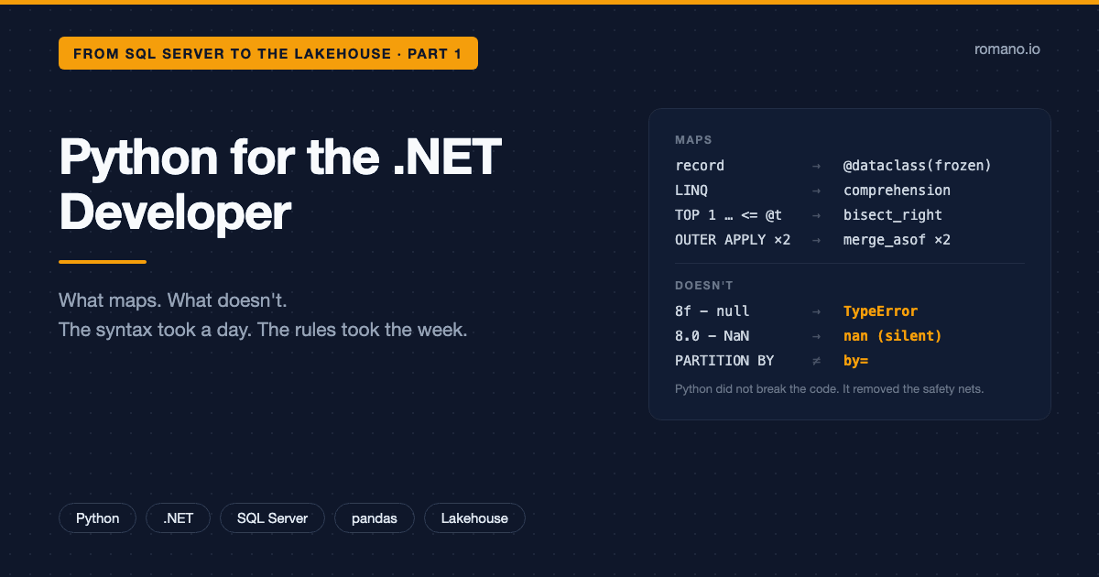Click the DOESN'T section heading
1099x577 pixels.
tap(704, 286)
